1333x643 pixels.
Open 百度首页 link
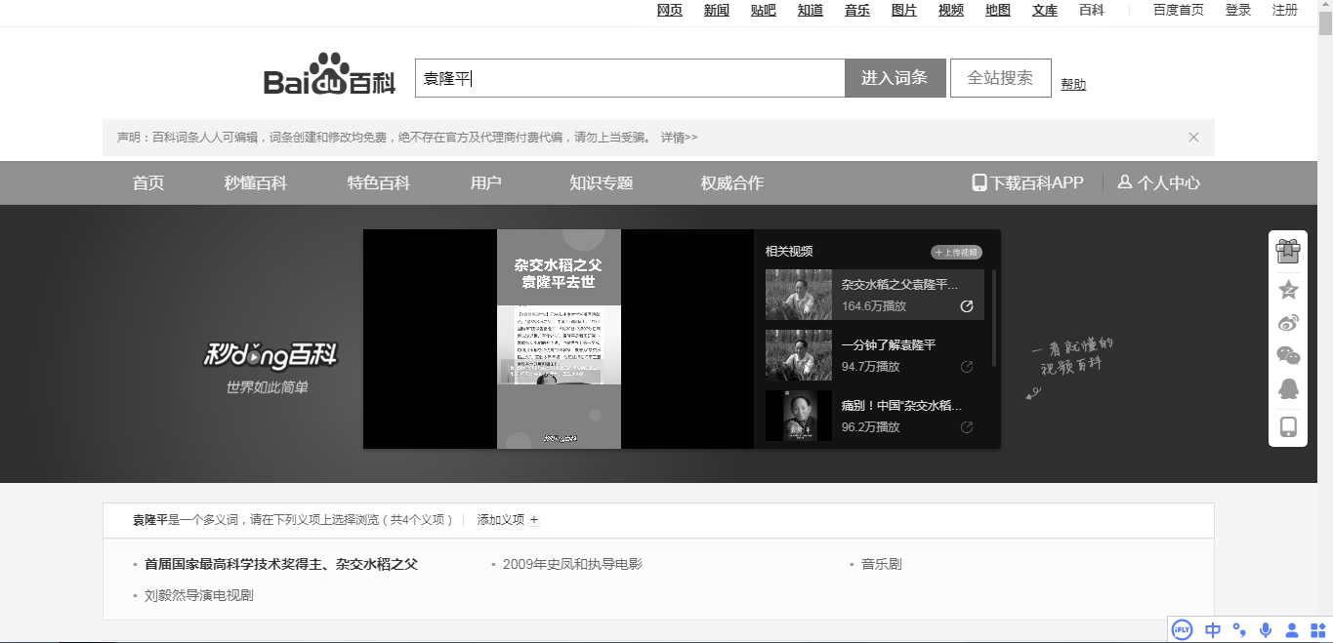(1179, 10)
